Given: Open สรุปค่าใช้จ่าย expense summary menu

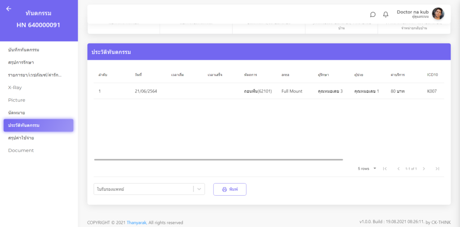Looking at the screenshot, I should 21,138.
